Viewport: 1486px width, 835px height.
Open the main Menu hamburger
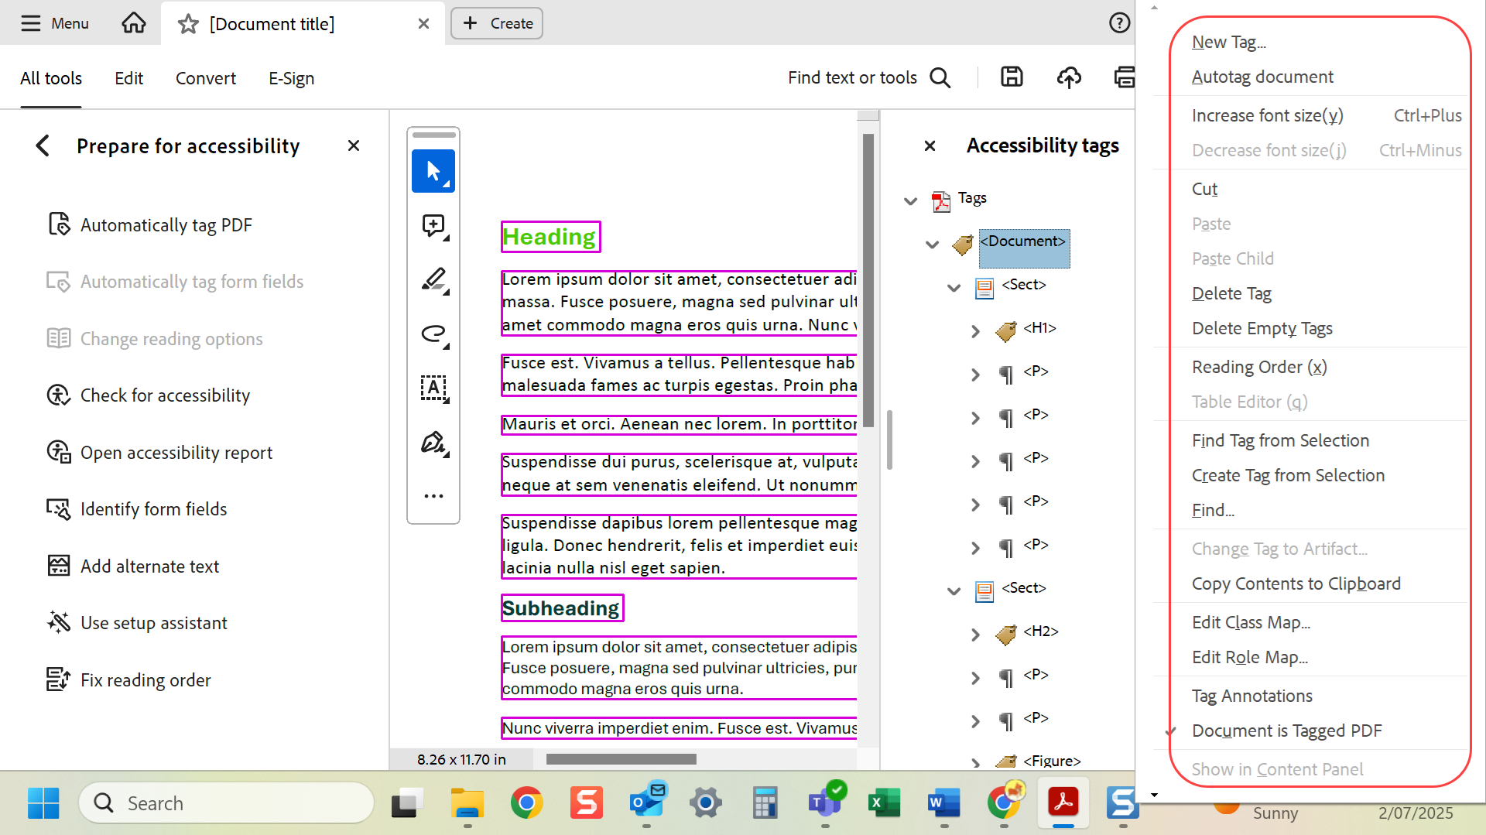pyautogui.click(x=54, y=23)
